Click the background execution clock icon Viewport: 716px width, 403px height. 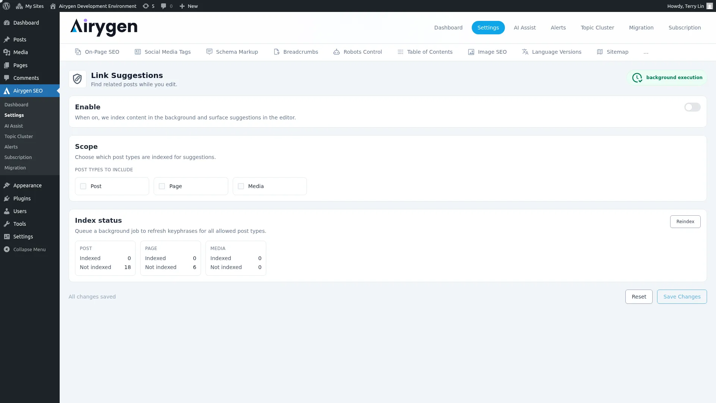click(637, 78)
